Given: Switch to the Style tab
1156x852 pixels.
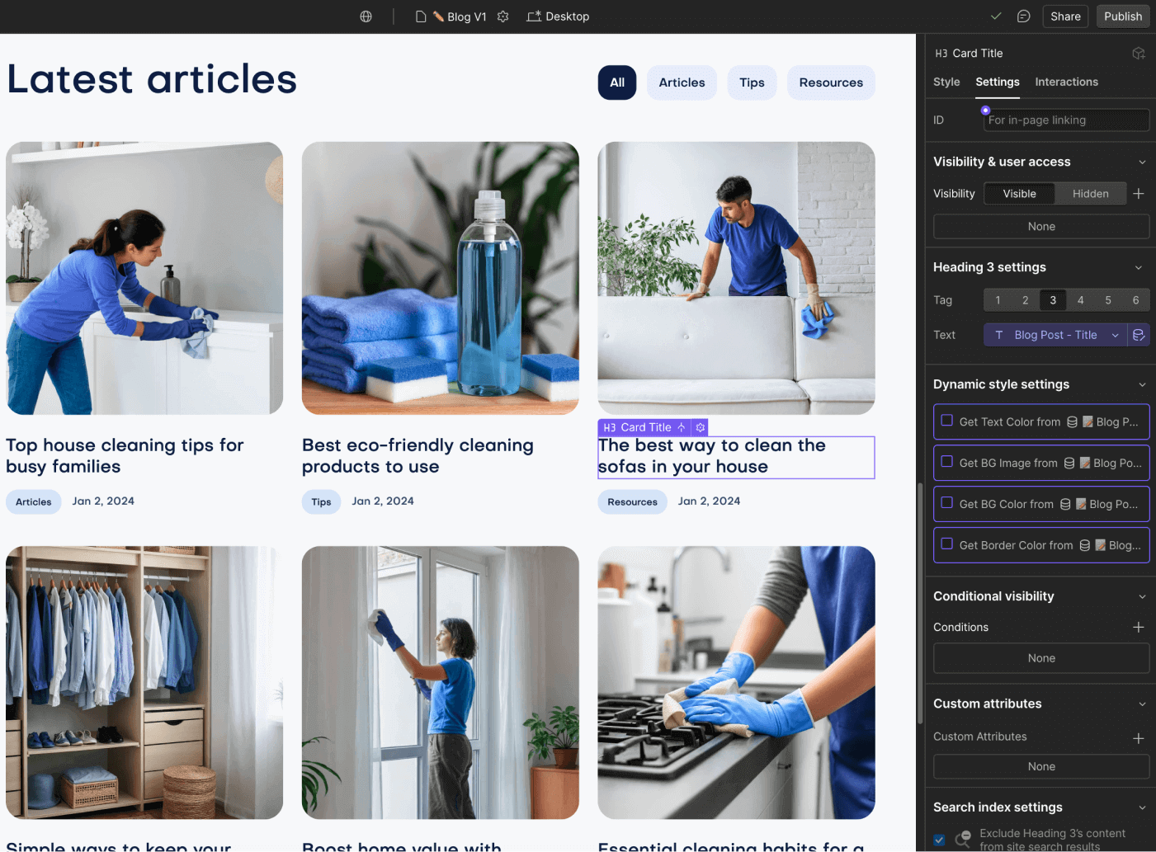Looking at the screenshot, I should (946, 82).
